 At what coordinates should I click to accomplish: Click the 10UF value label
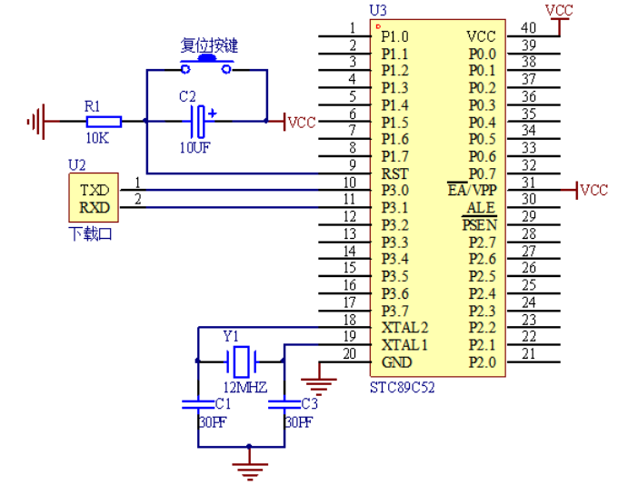click(x=195, y=148)
